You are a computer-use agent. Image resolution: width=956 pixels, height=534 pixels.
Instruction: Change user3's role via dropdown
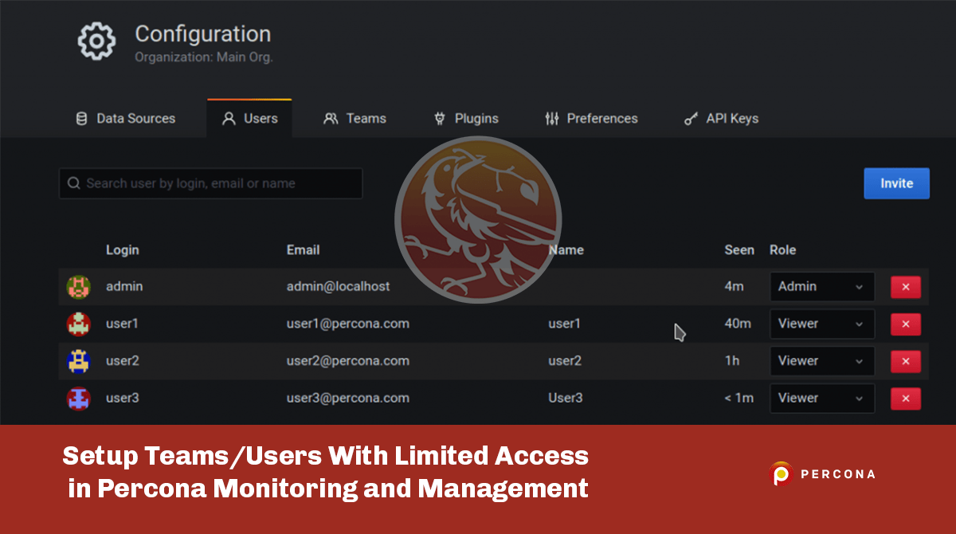coord(821,399)
